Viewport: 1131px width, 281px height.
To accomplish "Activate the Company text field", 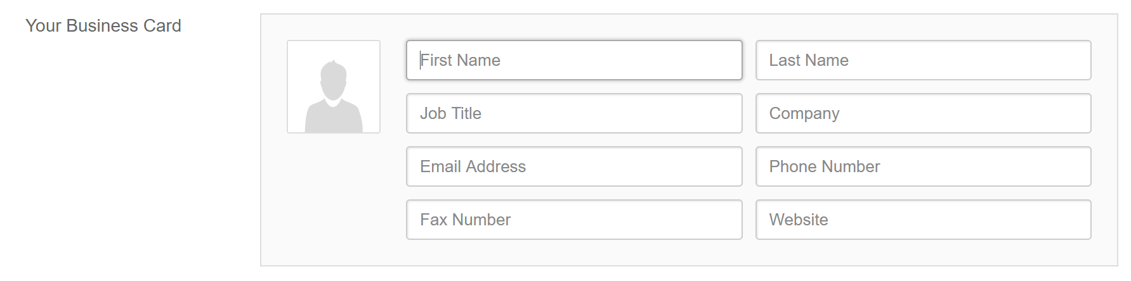I will pyautogui.click(x=924, y=113).
